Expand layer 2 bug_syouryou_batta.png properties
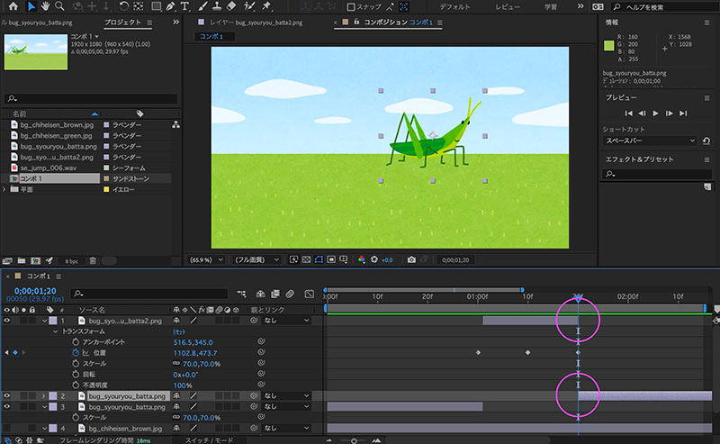 click(x=43, y=396)
